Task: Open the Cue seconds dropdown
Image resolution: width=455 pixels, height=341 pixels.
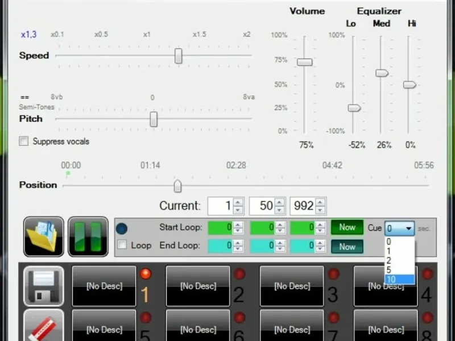Action: pyautogui.click(x=400, y=228)
